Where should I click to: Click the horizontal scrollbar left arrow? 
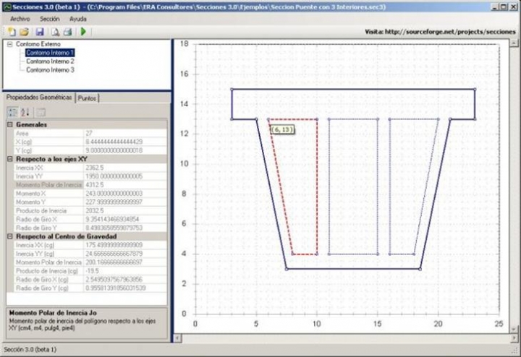click(x=178, y=338)
